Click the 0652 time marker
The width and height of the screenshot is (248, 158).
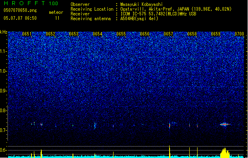click(x=50, y=34)
